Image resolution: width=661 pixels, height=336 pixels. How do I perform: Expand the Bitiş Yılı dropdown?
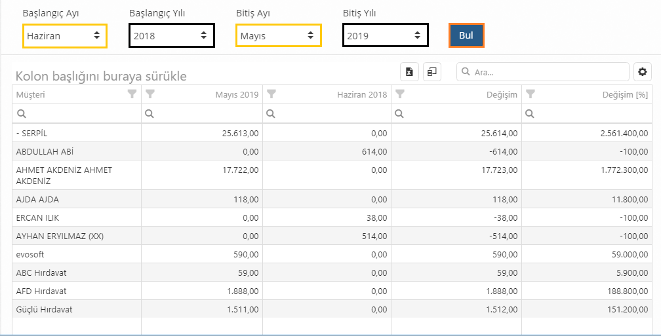385,36
